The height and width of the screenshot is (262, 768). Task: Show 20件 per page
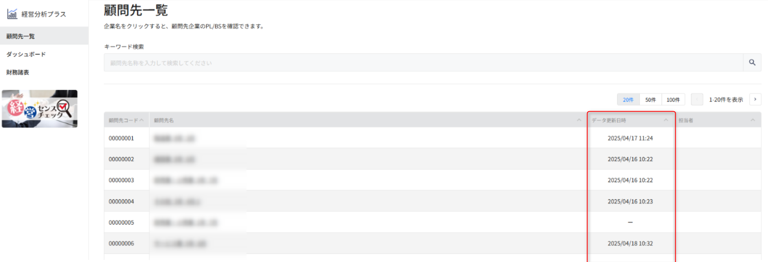tap(628, 99)
